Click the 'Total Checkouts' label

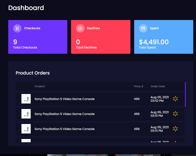tap(25, 47)
